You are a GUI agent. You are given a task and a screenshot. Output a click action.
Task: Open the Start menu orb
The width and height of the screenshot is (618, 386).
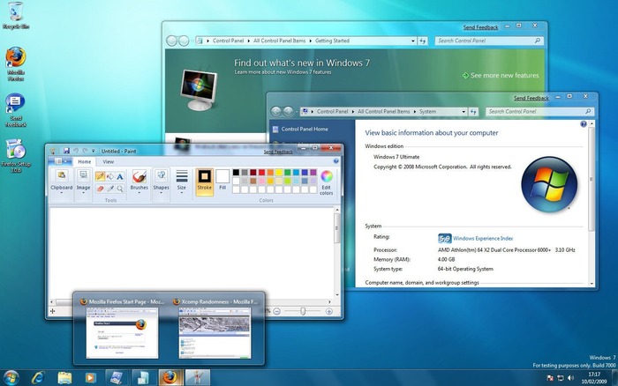tap(11, 378)
